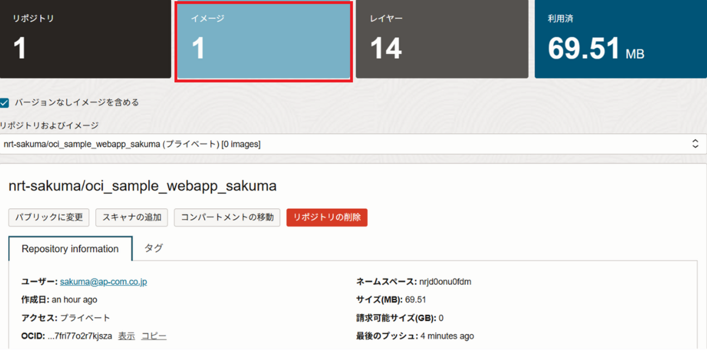
Task: Click コンパートメントの移動 button
Action: pyautogui.click(x=227, y=217)
